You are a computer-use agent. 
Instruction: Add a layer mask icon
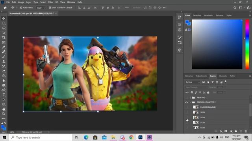point(226,131)
